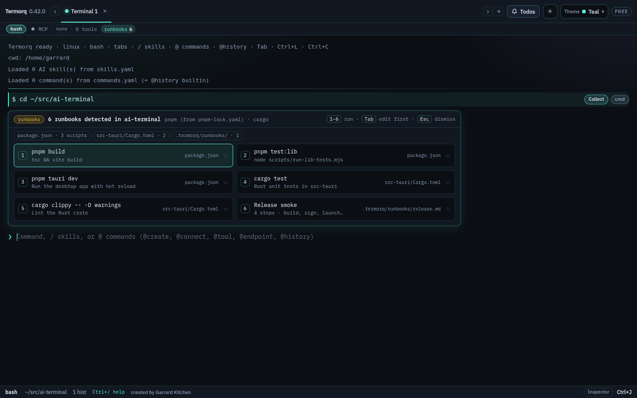Click the 0 tools indicator
637x398 pixels.
86,29
